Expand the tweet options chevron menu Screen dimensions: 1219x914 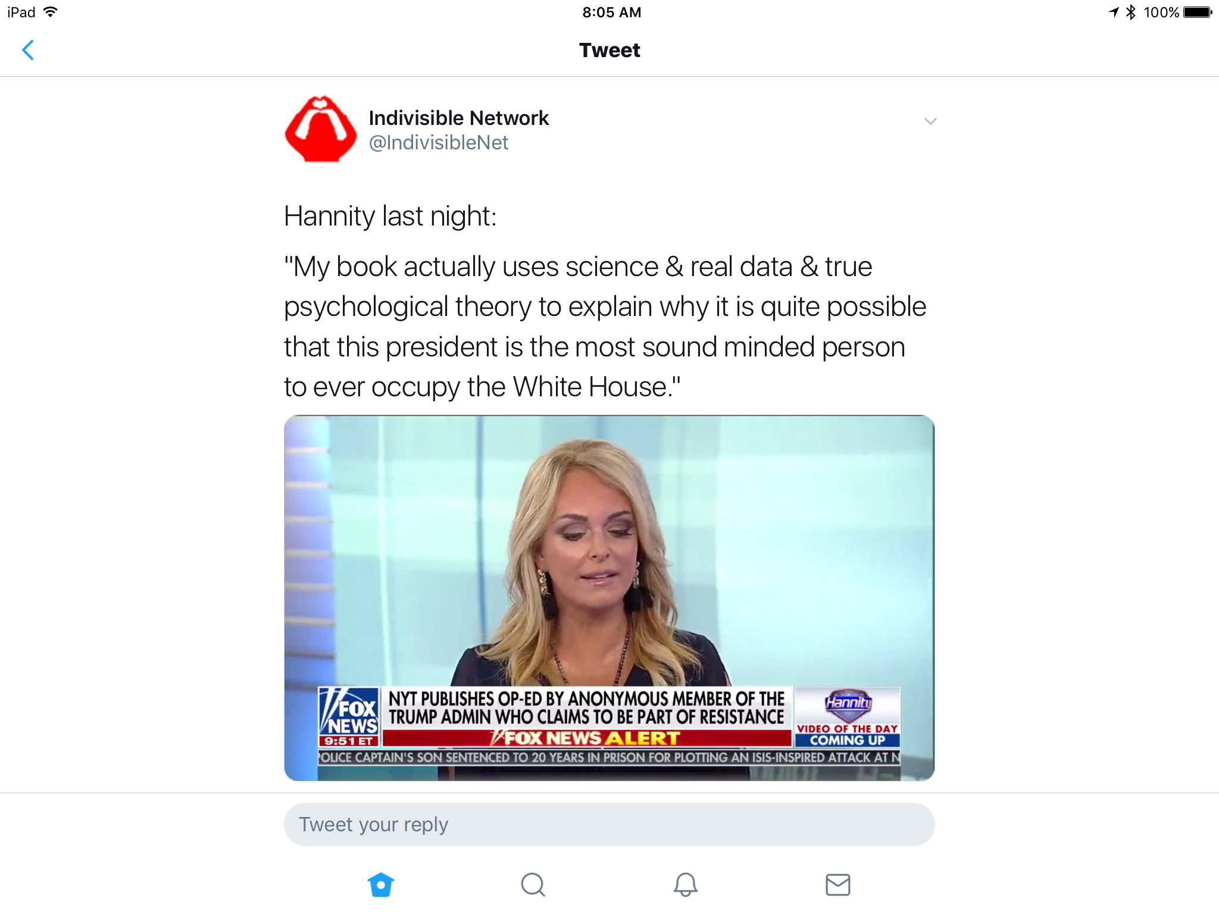[930, 121]
